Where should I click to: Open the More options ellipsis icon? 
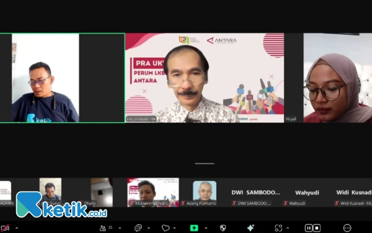coord(347,228)
